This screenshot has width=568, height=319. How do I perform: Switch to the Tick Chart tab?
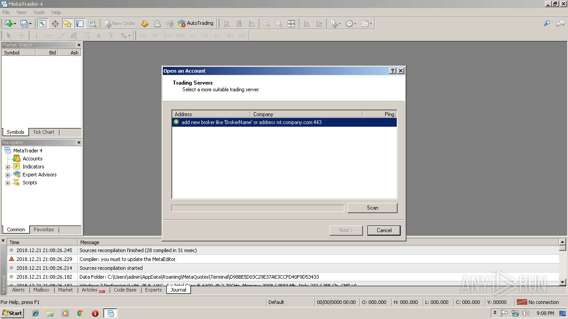[x=43, y=132]
